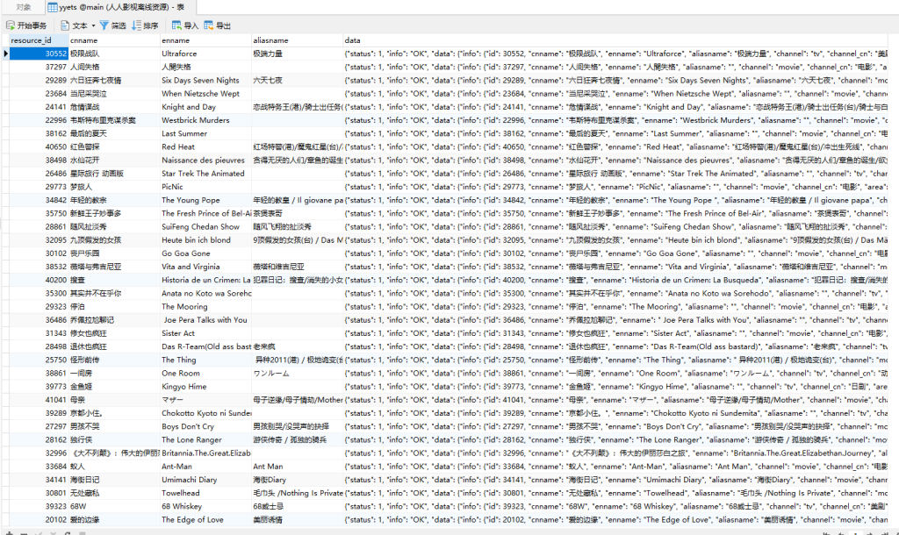
Task: Select the cell reading Red Heat
Action: tap(205, 146)
